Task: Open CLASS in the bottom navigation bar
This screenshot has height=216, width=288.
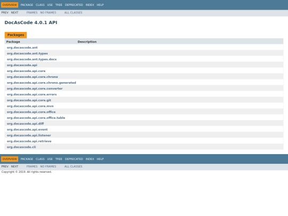Action: [x=40, y=159]
